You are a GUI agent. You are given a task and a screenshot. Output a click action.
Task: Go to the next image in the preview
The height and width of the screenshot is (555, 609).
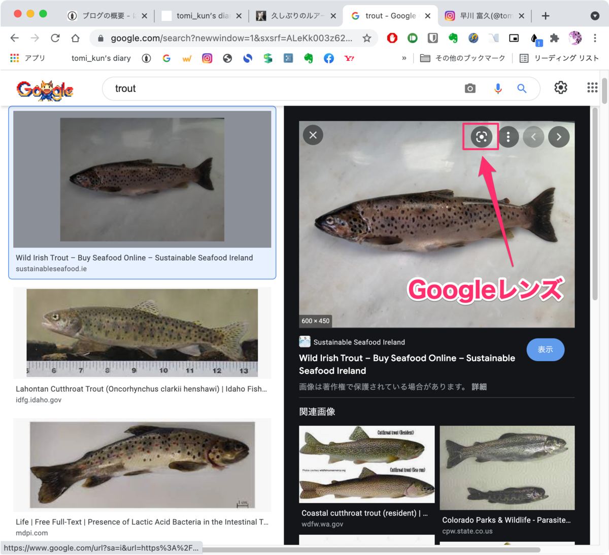(559, 136)
